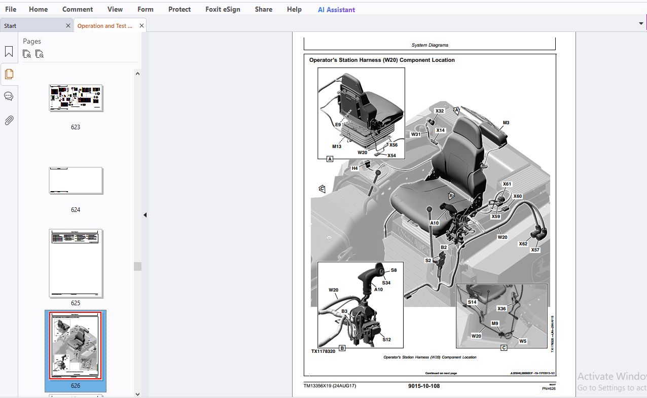This screenshot has height=398, width=647.
Task: Click the thumbnail scrollbar up arrow
Action: pyautogui.click(x=137, y=74)
